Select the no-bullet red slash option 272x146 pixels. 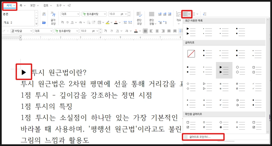(191, 54)
